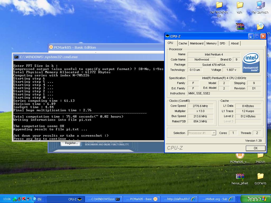
Task: Switch to C:\WINDOWS\sys cmd taskbar button
Action: point(104,199)
